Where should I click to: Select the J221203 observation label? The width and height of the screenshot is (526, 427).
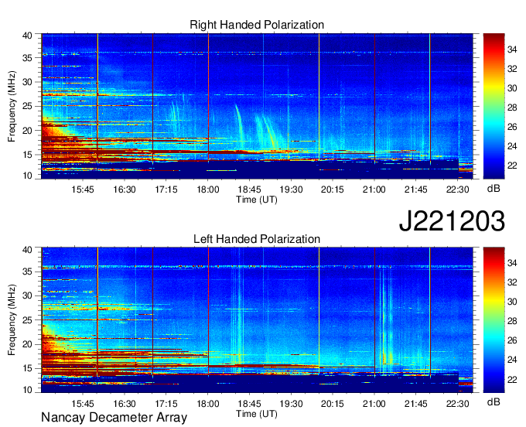(452, 220)
